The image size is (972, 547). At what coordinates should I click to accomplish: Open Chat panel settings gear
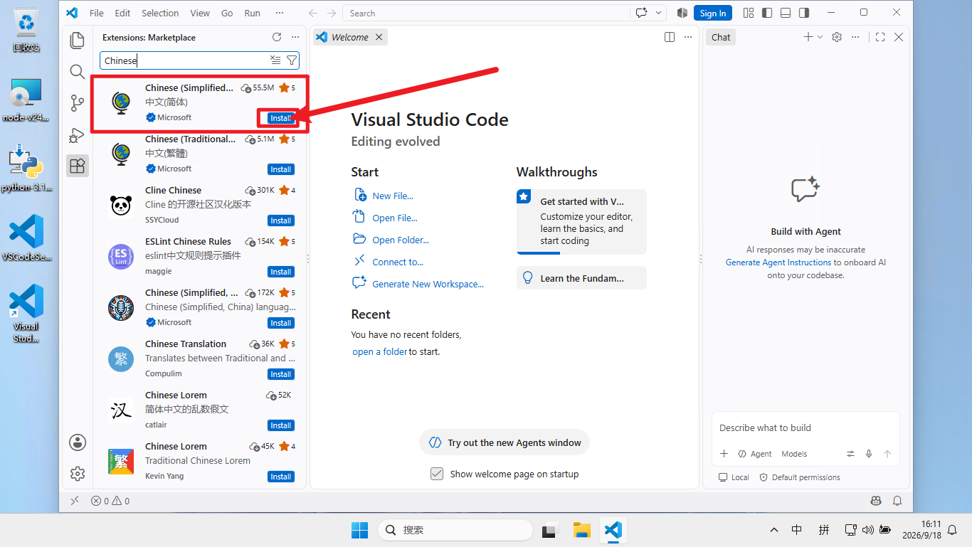[x=837, y=37]
